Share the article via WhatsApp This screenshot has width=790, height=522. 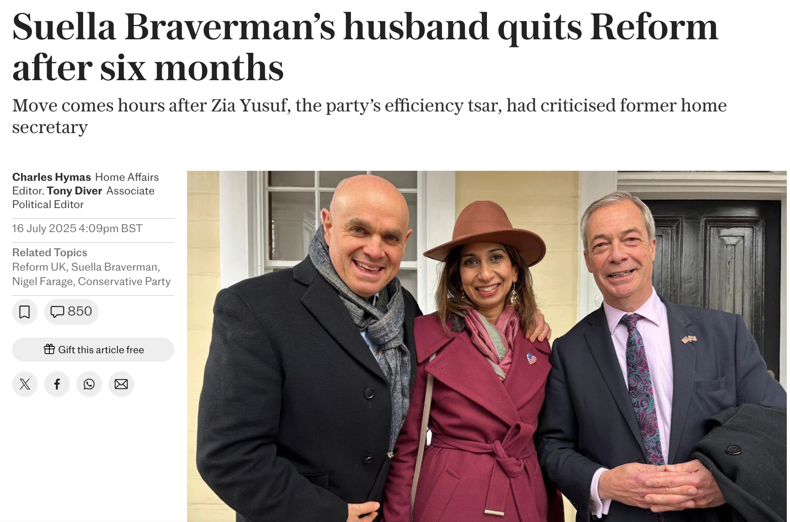89,384
